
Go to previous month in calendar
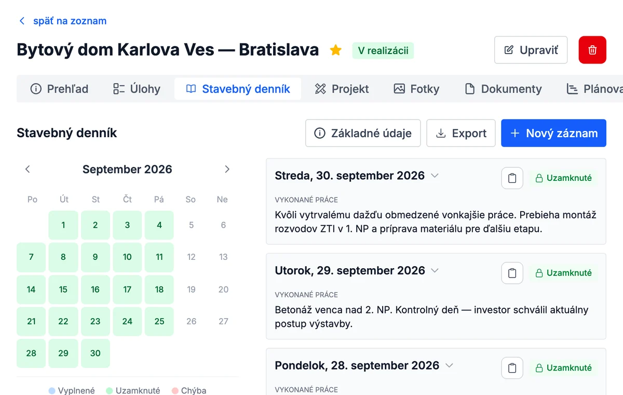coord(28,169)
